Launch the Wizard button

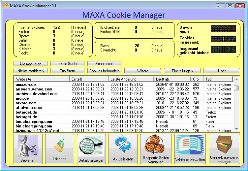click(x=142, y=71)
